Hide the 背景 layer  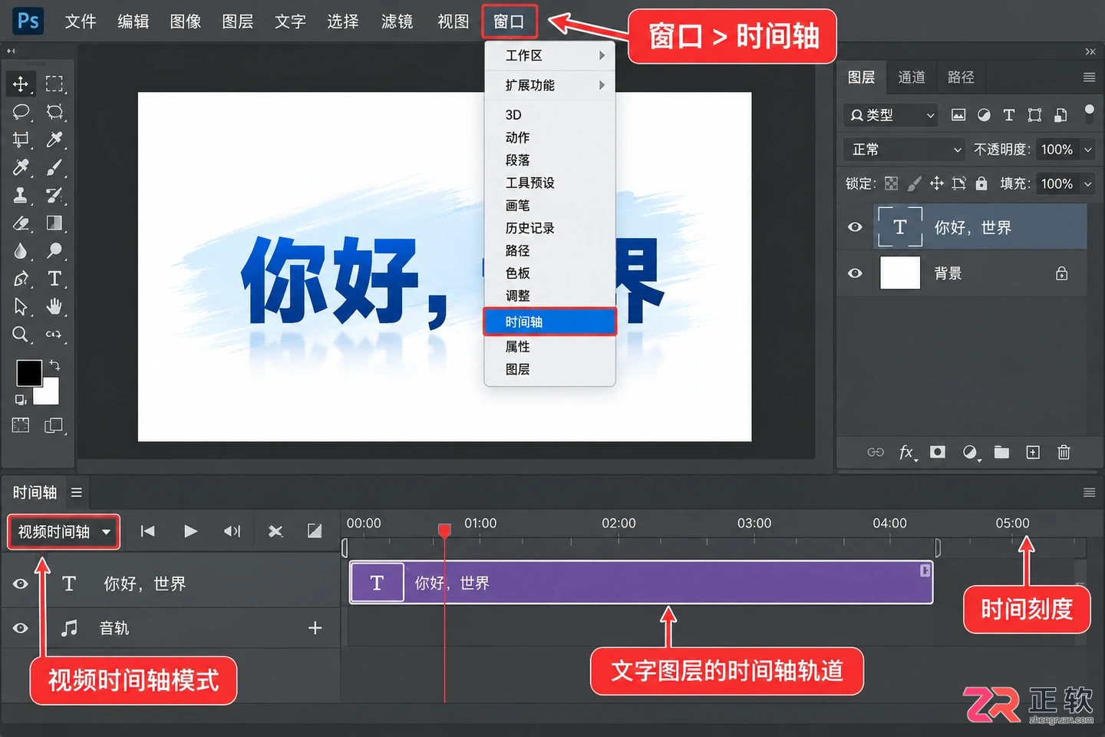tap(855, 273)
